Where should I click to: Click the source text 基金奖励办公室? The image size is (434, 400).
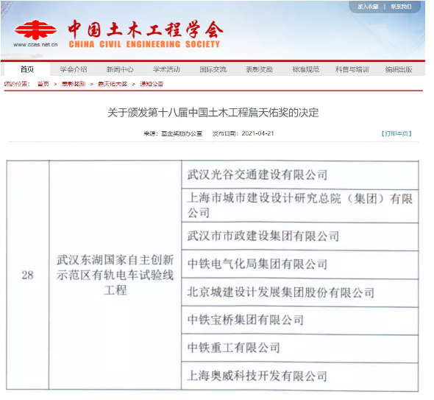[x=182, y=133]
